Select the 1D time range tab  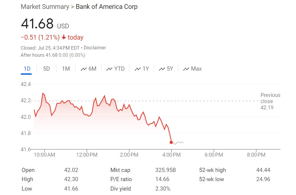pos(27,69)
